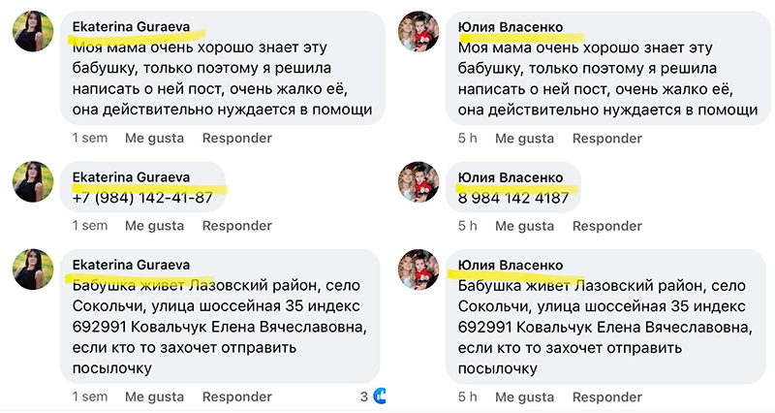The width and height of the screenshot is (775, 413).
Task: Open Ekaterina's avatar next to her first comment
Action: point(33,32)
